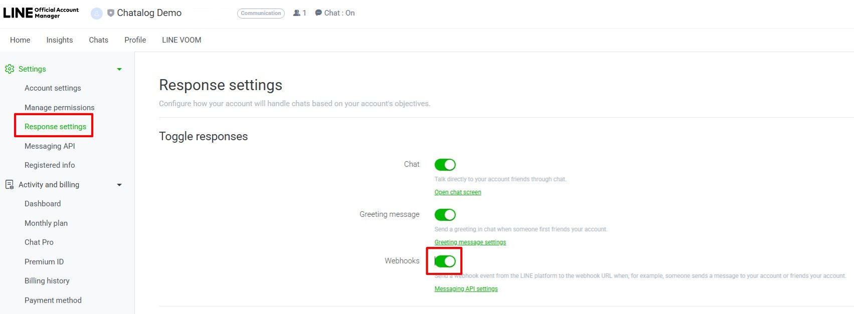Screen dimensions: 854x314
Task: Turn off the Webhooks toggle
Action: pos(445,261)
